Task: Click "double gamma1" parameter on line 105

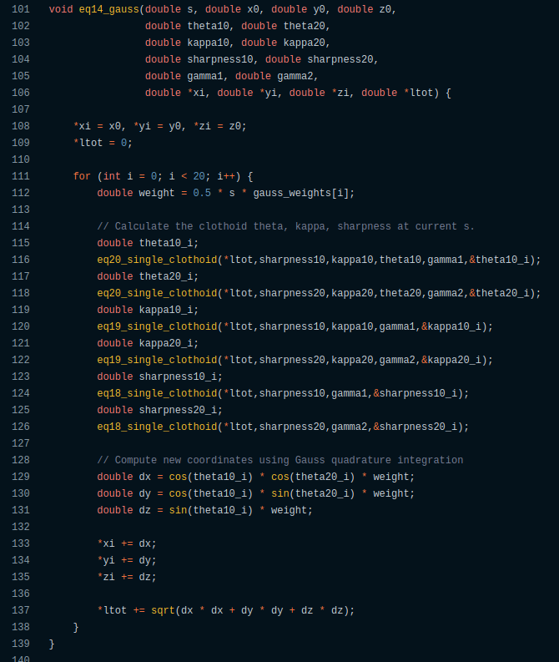Action: 184,76
